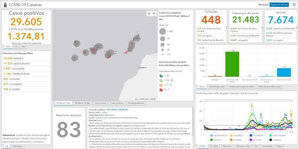
Task: Open the map layers list icon
Action: point(154,13)
